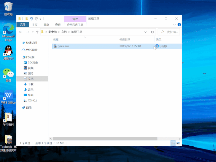The width and height of the screenshot is (216, 162).
Task: Click 文档 in the address breadcrumb
Action: tap(64, 32)
